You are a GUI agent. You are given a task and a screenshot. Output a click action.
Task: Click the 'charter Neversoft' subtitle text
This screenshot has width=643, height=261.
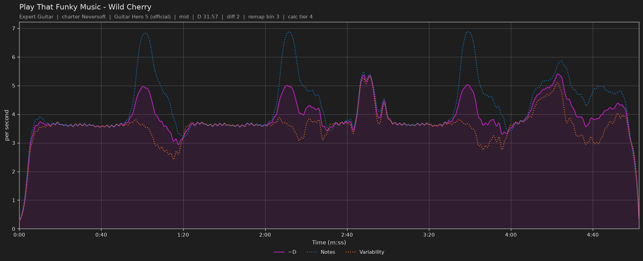click(84, 17)
